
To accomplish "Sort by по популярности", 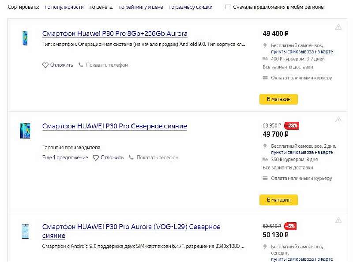I will 64,7.
